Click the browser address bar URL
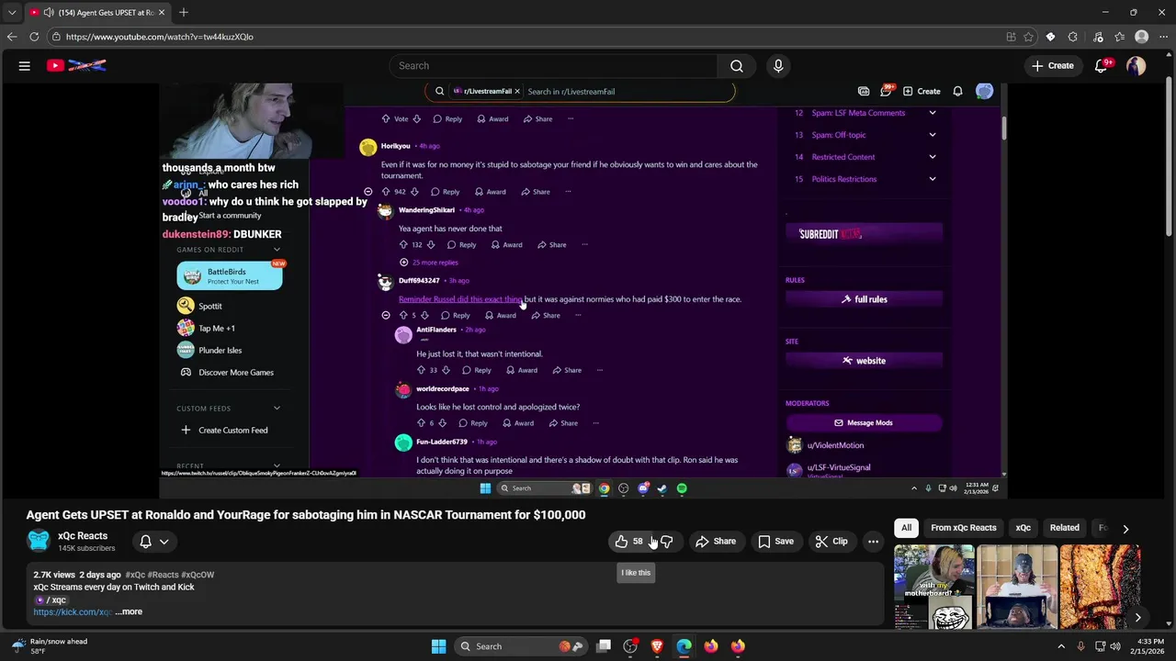 coord(160,37)
